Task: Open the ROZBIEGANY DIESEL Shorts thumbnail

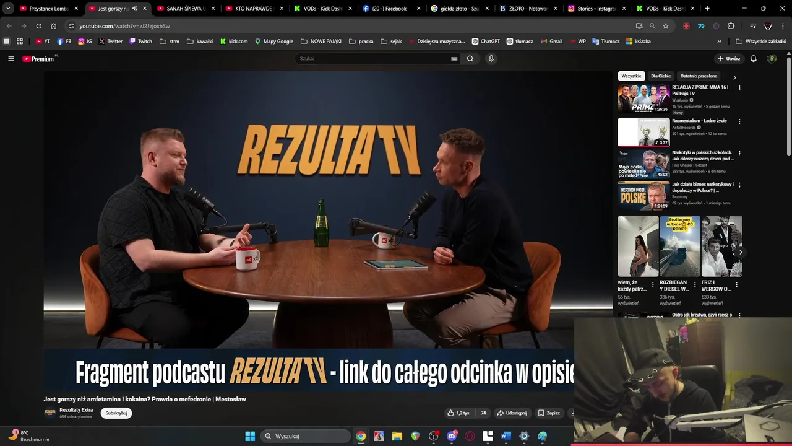Action: 679,246
